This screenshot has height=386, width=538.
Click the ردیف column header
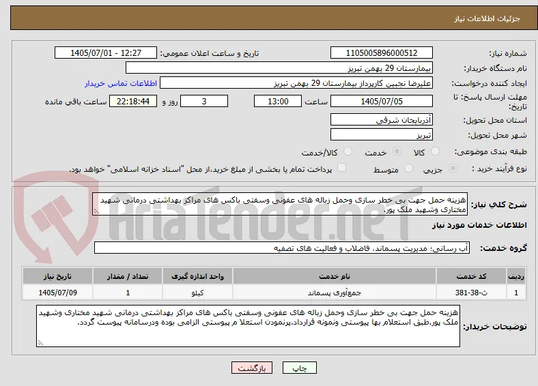pyautogui.click(x=516, y=276)
